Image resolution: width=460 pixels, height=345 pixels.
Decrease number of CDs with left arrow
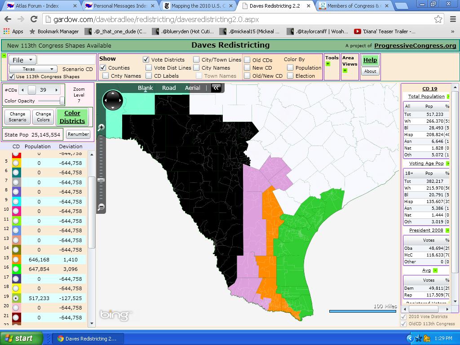click(x=23, y=90)
